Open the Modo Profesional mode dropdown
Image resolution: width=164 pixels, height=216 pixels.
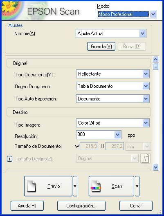[127, 14]
